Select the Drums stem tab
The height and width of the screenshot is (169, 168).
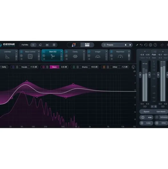[85, 67]
